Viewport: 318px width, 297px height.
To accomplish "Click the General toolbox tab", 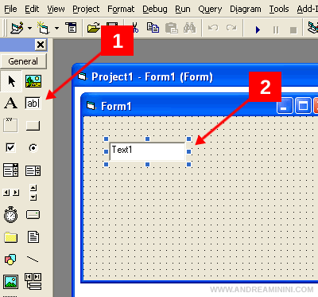I will pyautogui.click(x=23, y=61).
